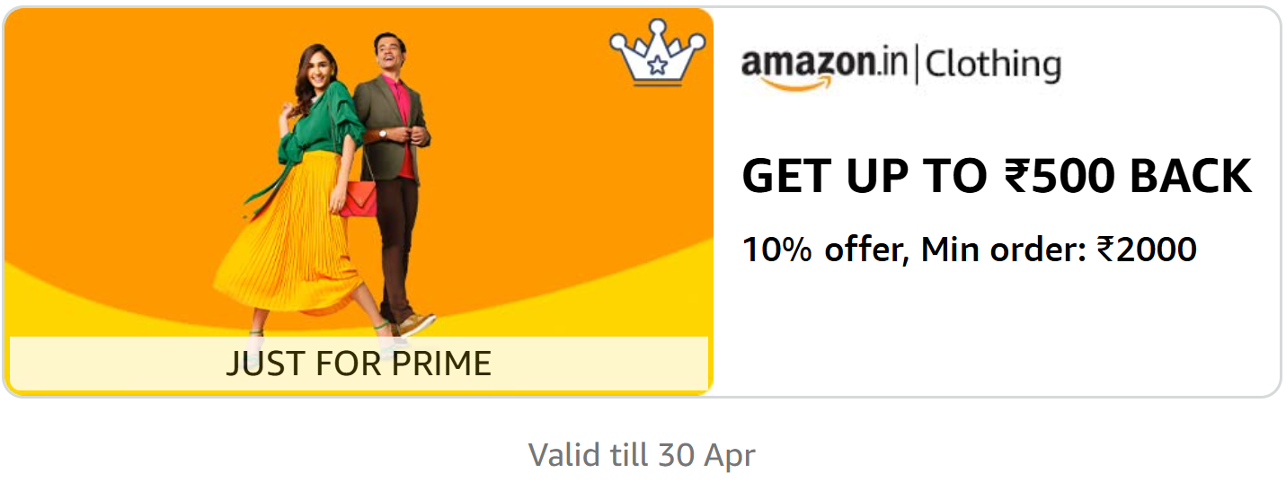
Task: Click the yellow curved area behind the models
Action: click(x=584, y=305)
